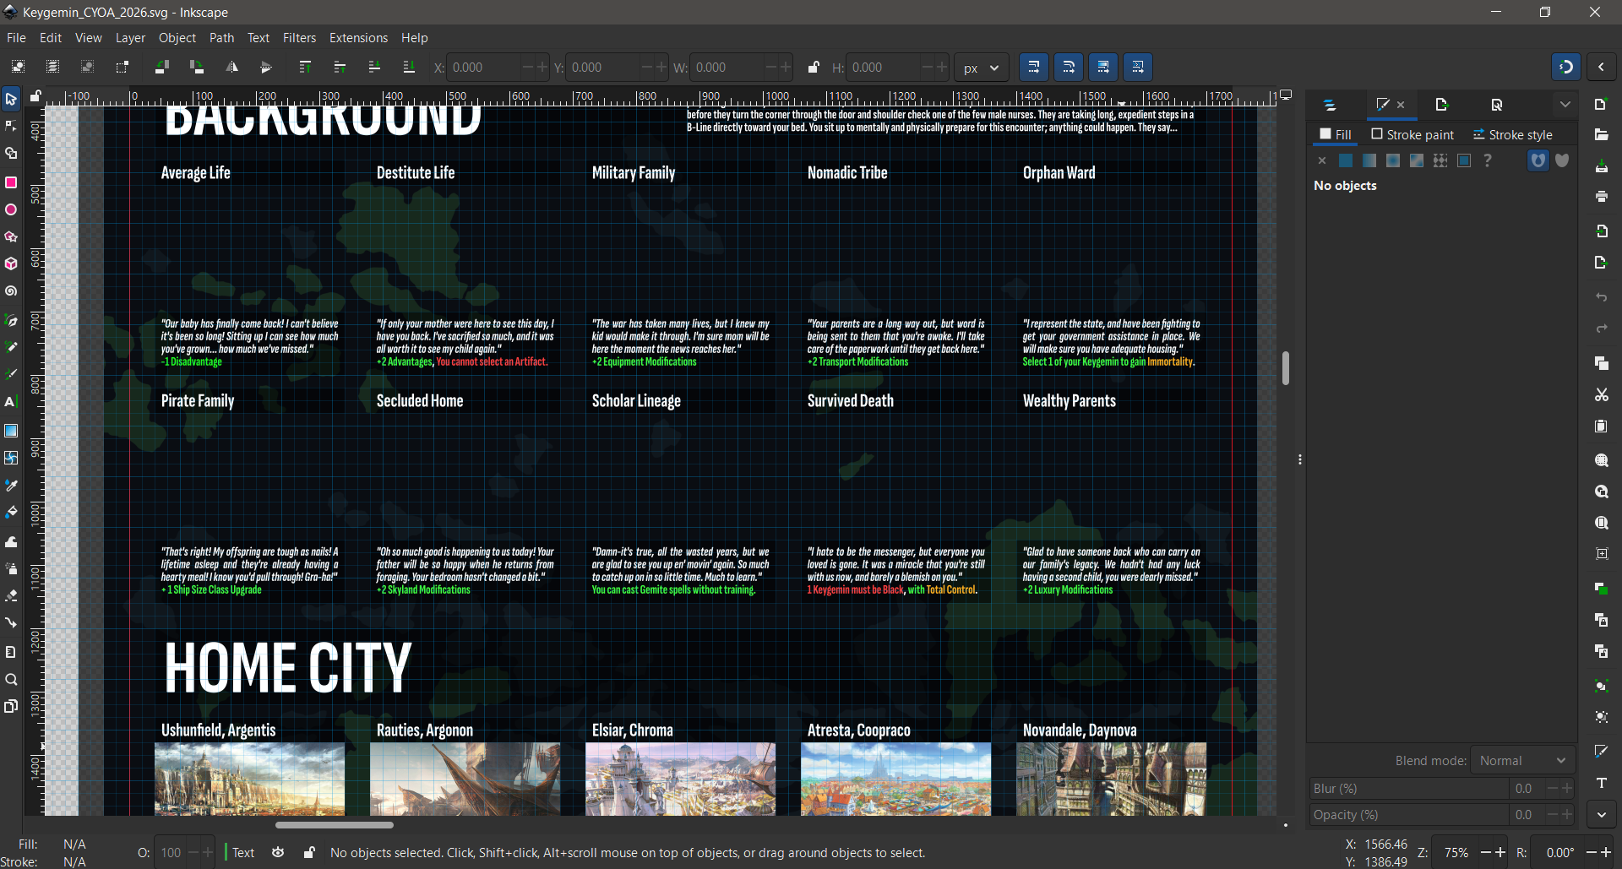1622x869 pixels.
Task: Select the Rectangle tool
Action: click(x=11, y=182)
